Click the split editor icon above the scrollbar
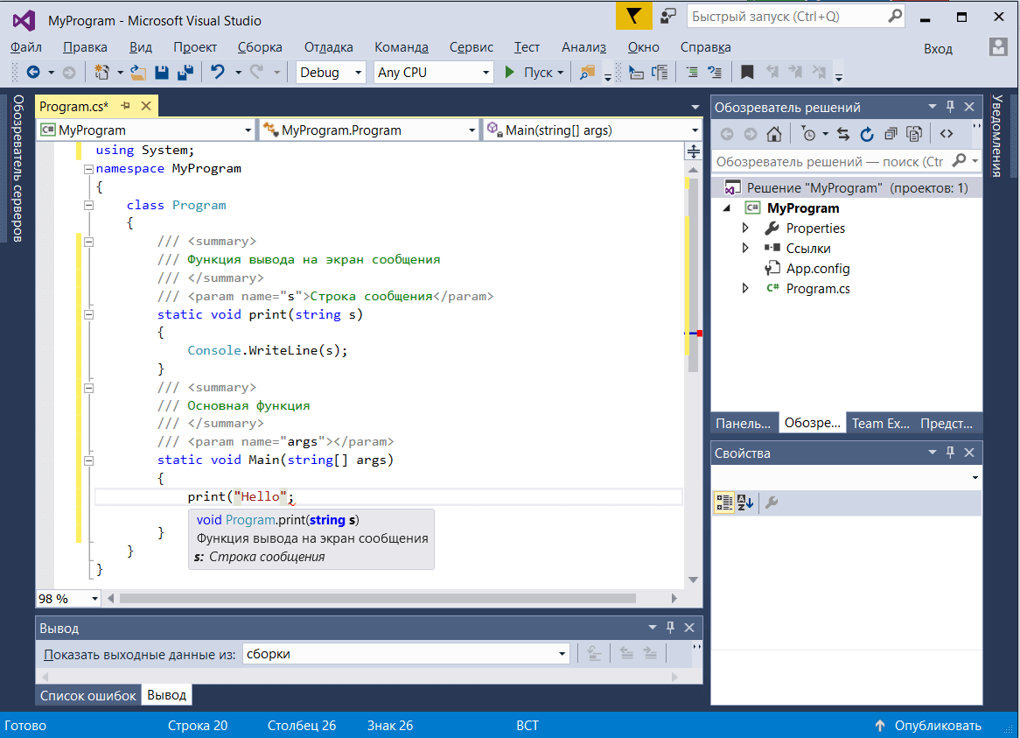The image size is (1020, 738). point(694,151)
